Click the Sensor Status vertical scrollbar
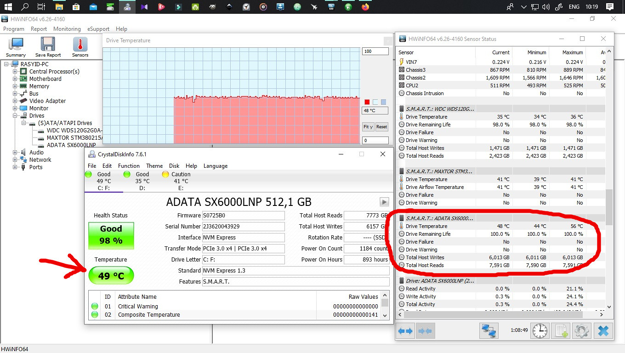The height and width of the screenshot is (353, 625). tap(609, 207)
